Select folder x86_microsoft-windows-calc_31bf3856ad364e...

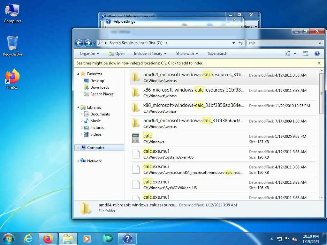click(x=224, y=108)
